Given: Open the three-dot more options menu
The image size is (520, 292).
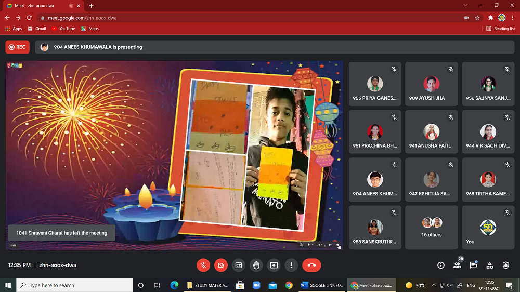Looking at the screenshot, I should 292,265.
